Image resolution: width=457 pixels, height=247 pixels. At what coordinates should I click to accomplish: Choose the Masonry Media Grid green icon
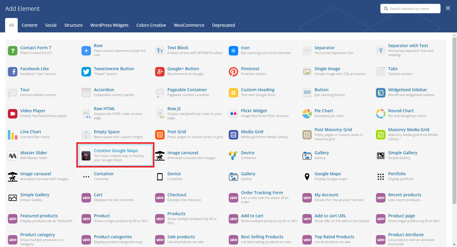(x=381, y=135)
